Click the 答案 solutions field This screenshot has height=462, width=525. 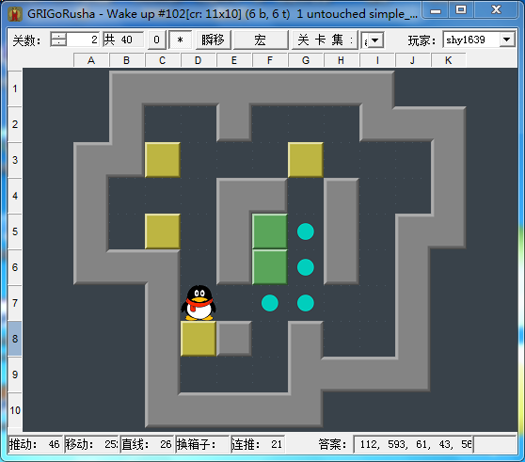(x=413, y=444)
